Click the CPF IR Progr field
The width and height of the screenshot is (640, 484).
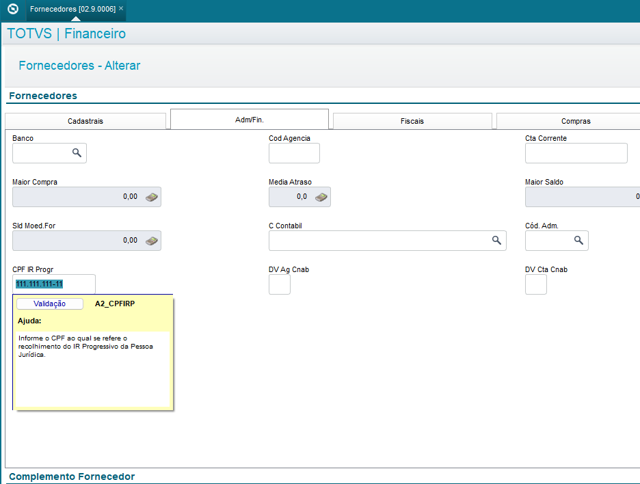pos(54,284)
